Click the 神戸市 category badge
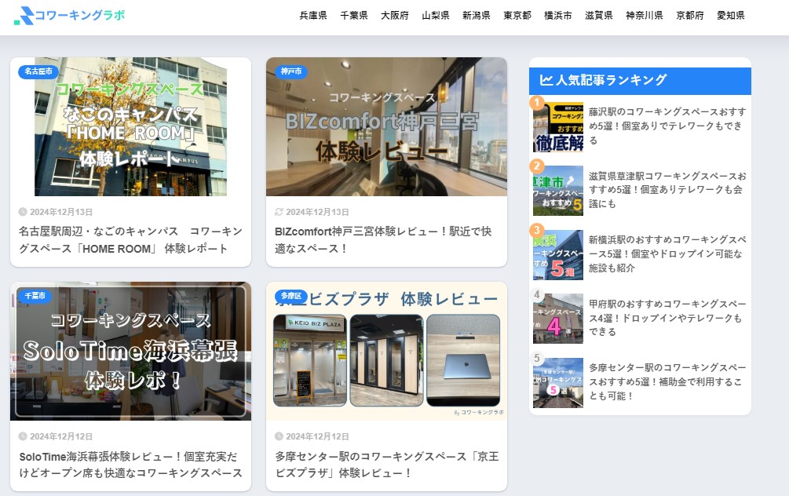The height and width of the screenshot is (496, 789). tap(291, 71)
